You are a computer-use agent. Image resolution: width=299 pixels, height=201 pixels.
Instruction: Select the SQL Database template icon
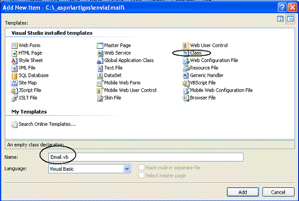pos(14,75)
